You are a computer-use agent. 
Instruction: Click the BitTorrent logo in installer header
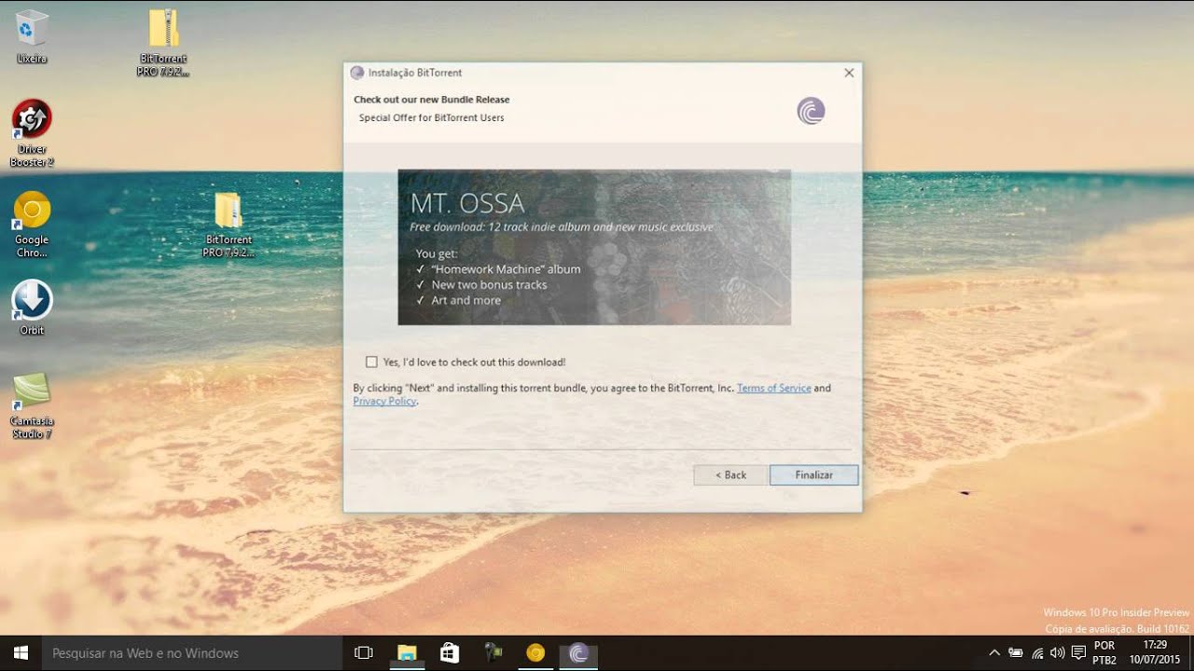pos(811,111)
